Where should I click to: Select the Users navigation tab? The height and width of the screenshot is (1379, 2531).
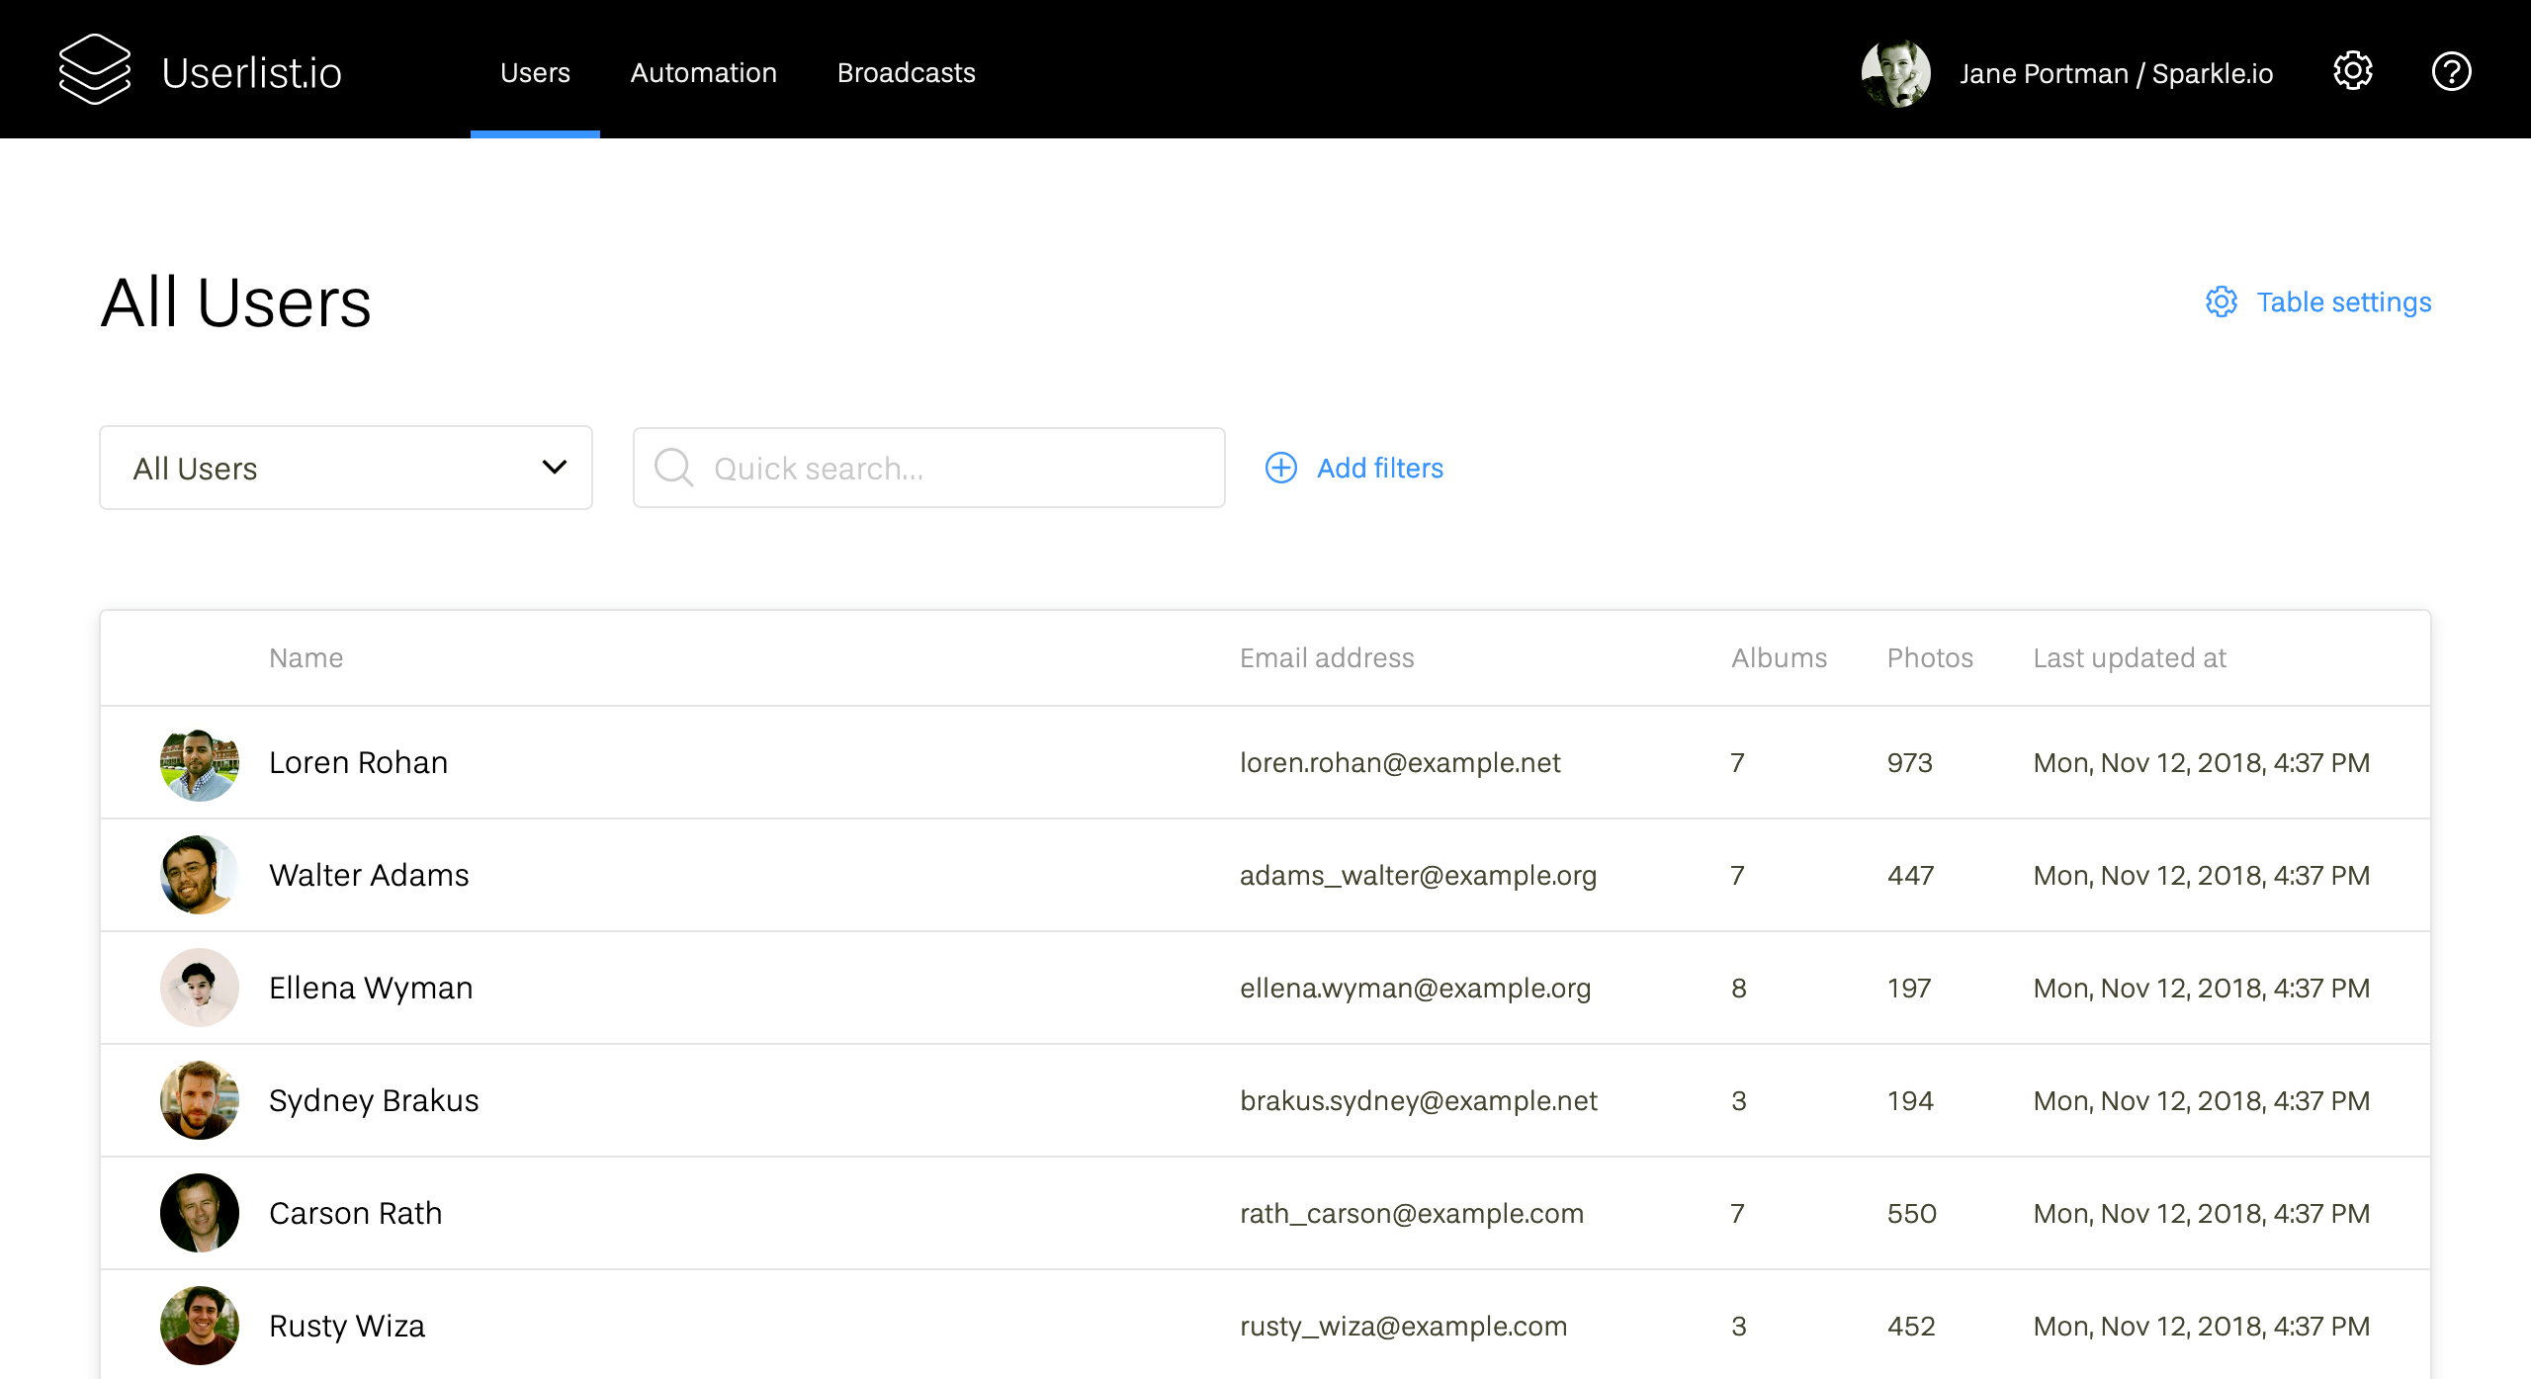click(535, 72)
